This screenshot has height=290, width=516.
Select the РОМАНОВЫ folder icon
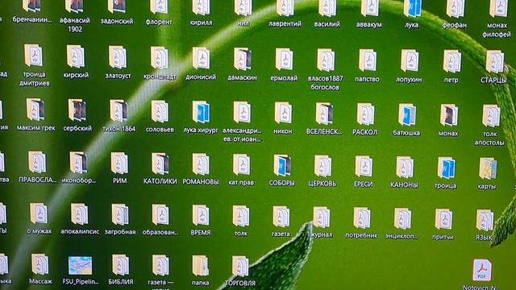coord(201,164)
